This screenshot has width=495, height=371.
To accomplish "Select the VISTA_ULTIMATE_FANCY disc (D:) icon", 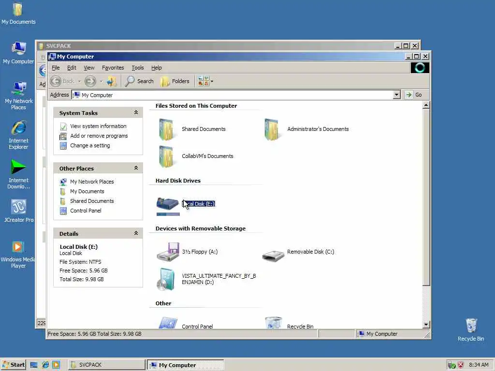I will 166,279.
